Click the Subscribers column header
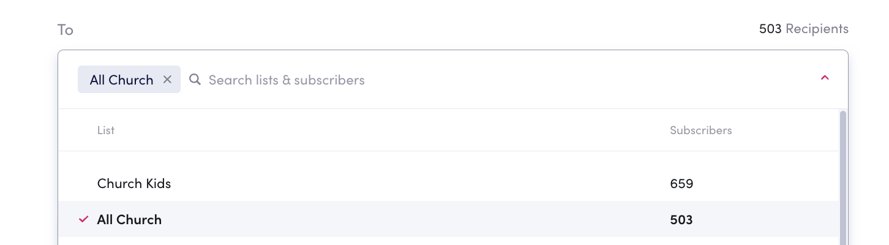 pos(701,130)
